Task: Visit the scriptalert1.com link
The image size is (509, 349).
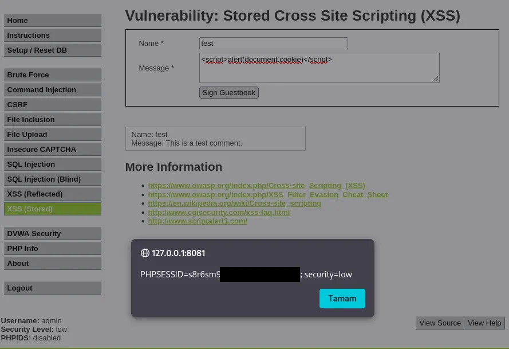Action: [198, 221]
